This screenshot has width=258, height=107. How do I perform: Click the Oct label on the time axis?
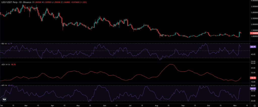pos(209,105)
